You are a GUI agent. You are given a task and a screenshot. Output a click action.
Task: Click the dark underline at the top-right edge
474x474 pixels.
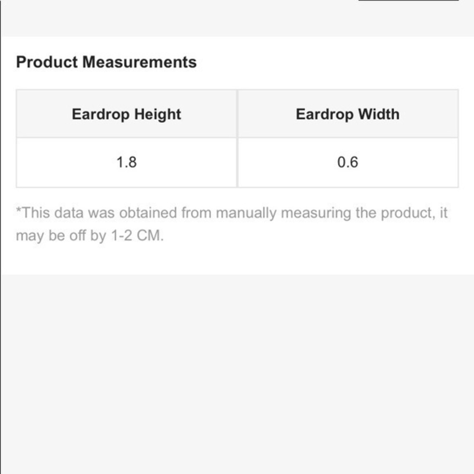tap(409, 0)
